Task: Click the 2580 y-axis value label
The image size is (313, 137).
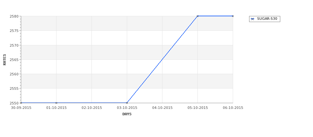Action: [x=14, y=16]
